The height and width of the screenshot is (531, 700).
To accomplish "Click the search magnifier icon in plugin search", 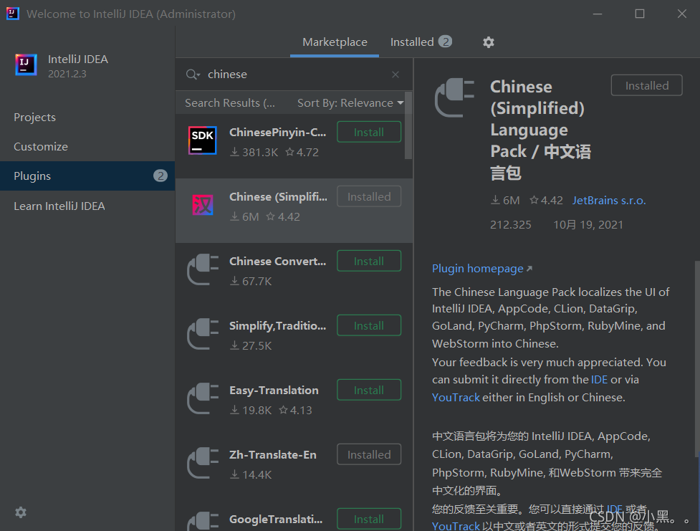I will 193,74.
